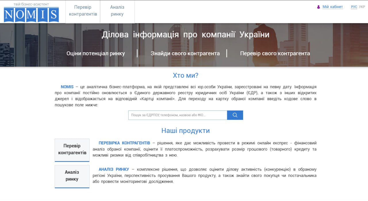Select the УКР language option
368x201 pixels.
click(362, 7)
